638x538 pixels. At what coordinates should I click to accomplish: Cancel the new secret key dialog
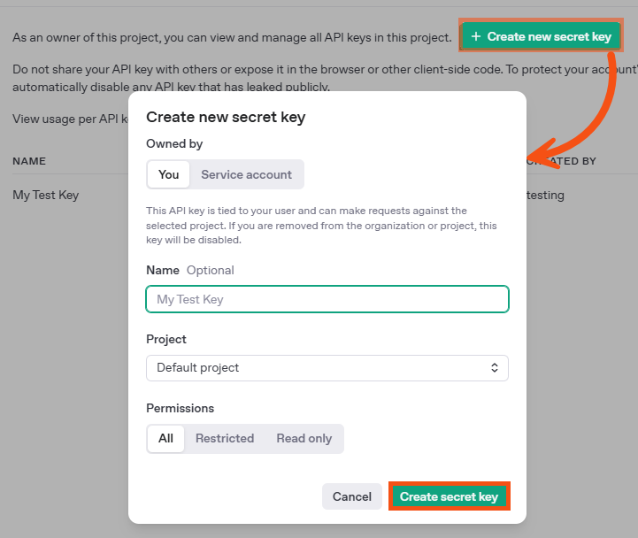pos(352,496)
